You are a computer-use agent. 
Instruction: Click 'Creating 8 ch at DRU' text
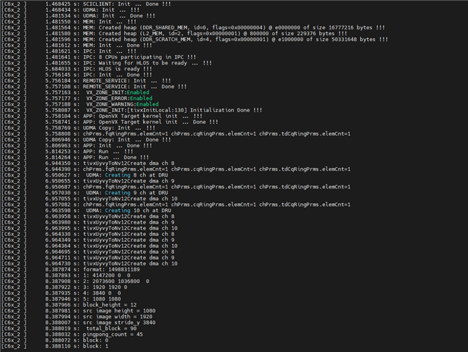pos(136,175)
